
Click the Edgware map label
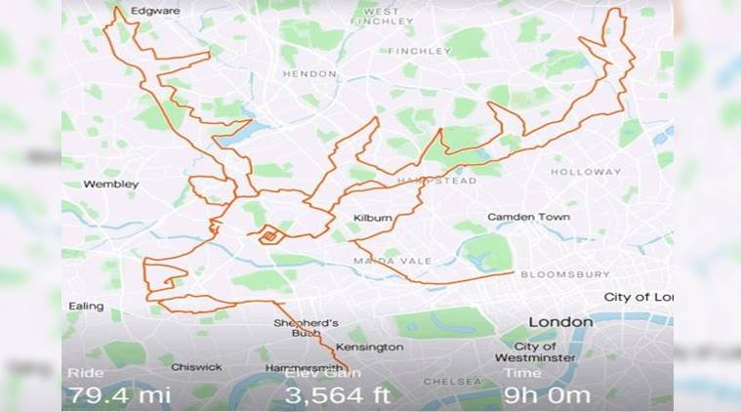tap(155, 11)
